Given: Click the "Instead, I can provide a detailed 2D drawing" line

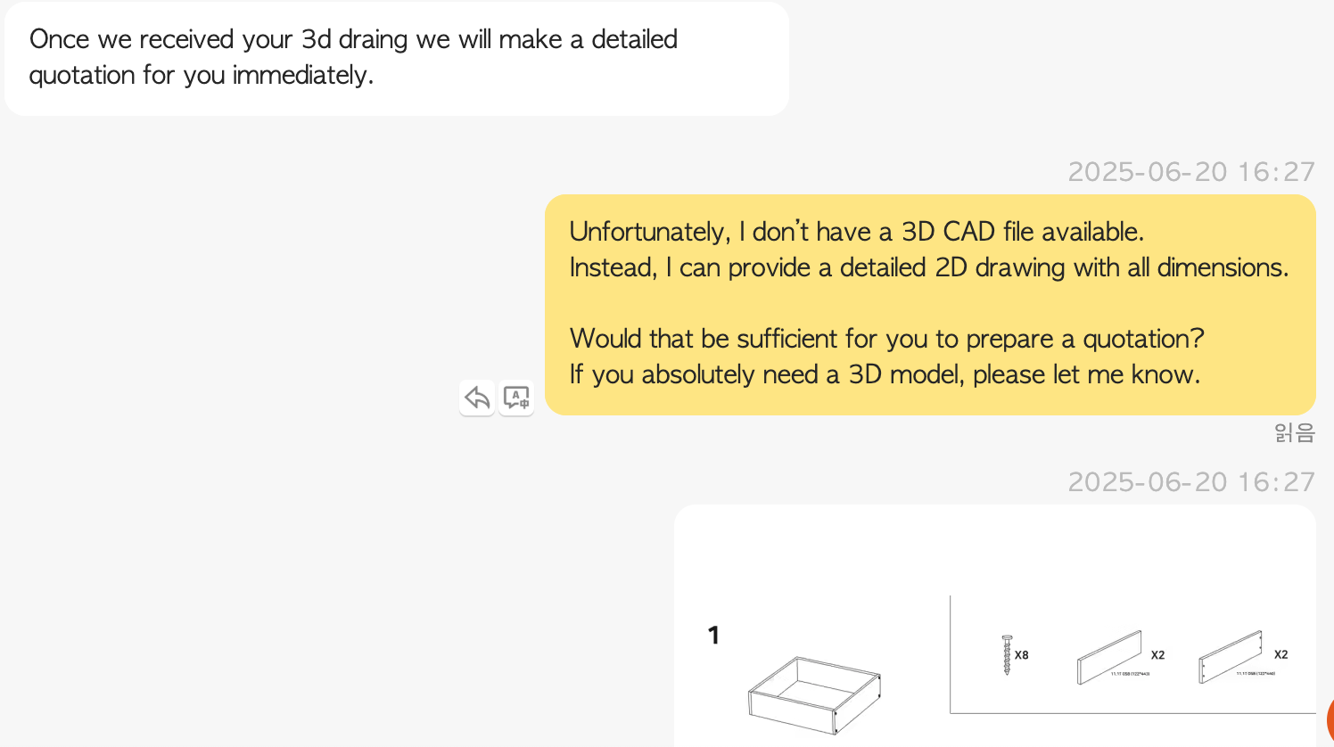Looking at the screenshot, I should click(x=929, y=267).
